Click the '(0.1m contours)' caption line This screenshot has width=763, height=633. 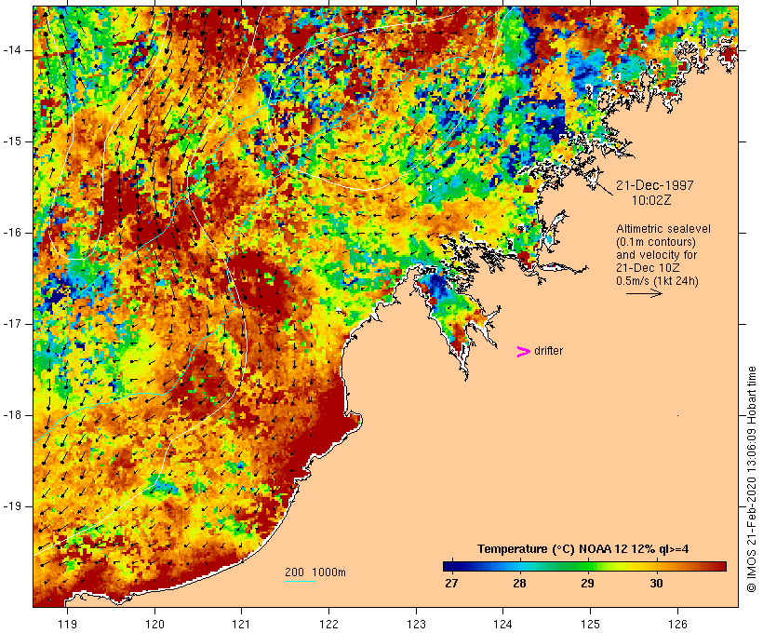[x=655, y=242]
